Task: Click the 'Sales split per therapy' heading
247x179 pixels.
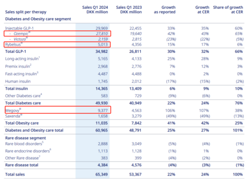Action: coord(26,12)
